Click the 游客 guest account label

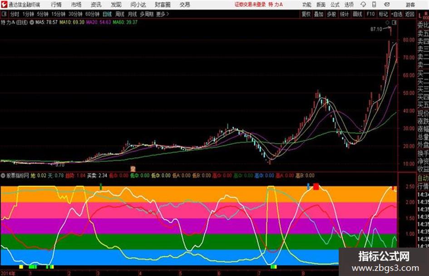(410, 5)
